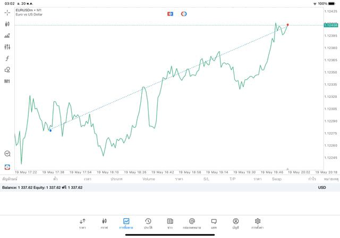The image size is (340, 238).
Task: Click the 1.12408 current price label
Action: click(x=331, y=25)
